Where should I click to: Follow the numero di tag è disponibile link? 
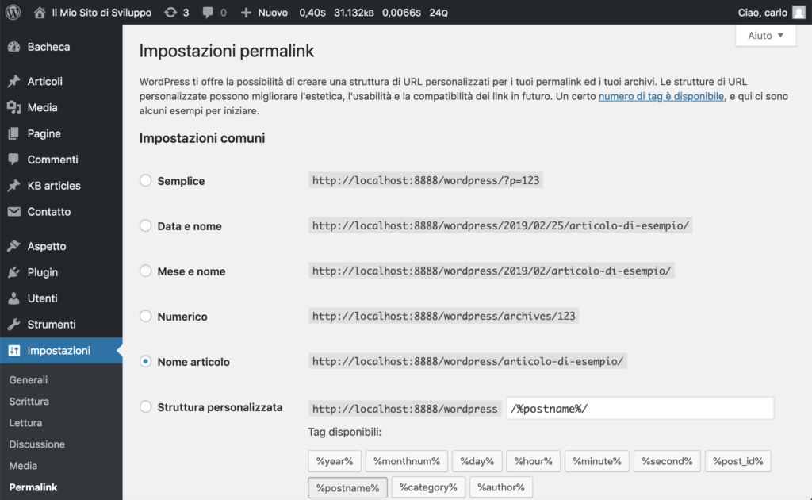point(661,96)
